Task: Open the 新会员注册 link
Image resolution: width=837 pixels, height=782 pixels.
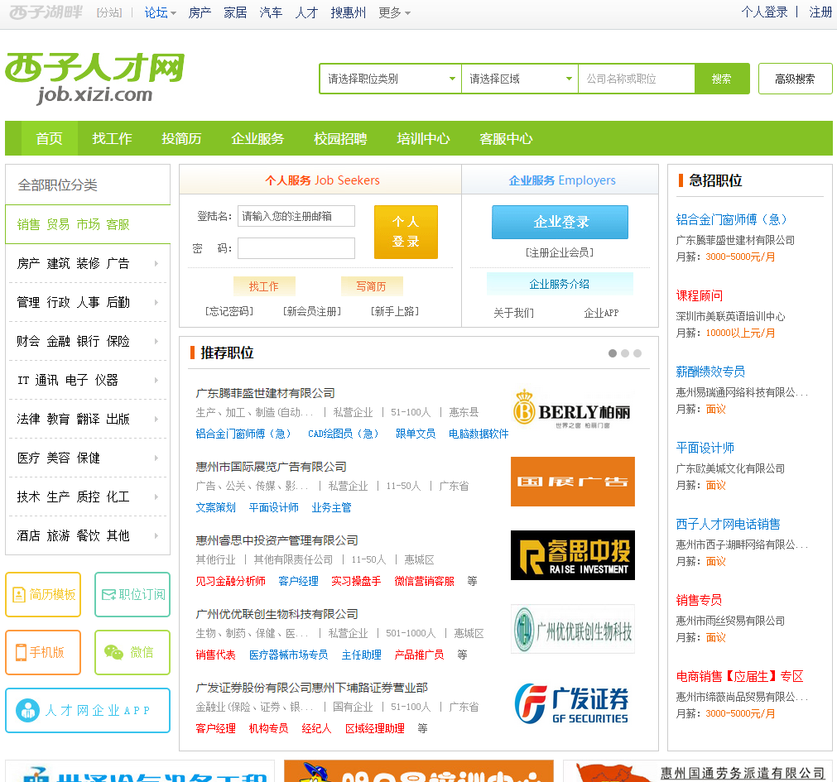Action: (x=312, y=311)
